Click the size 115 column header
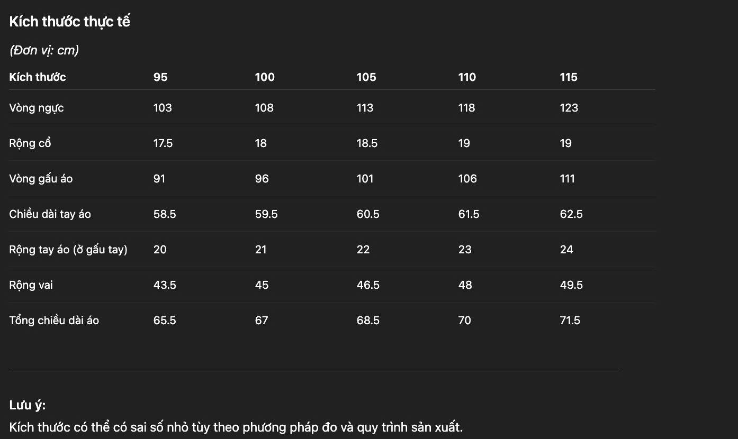Viewport: 738px width, 439px height. (x=569, y=77)
